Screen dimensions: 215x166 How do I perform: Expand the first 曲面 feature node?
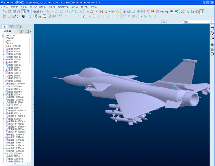click(4, 49)
